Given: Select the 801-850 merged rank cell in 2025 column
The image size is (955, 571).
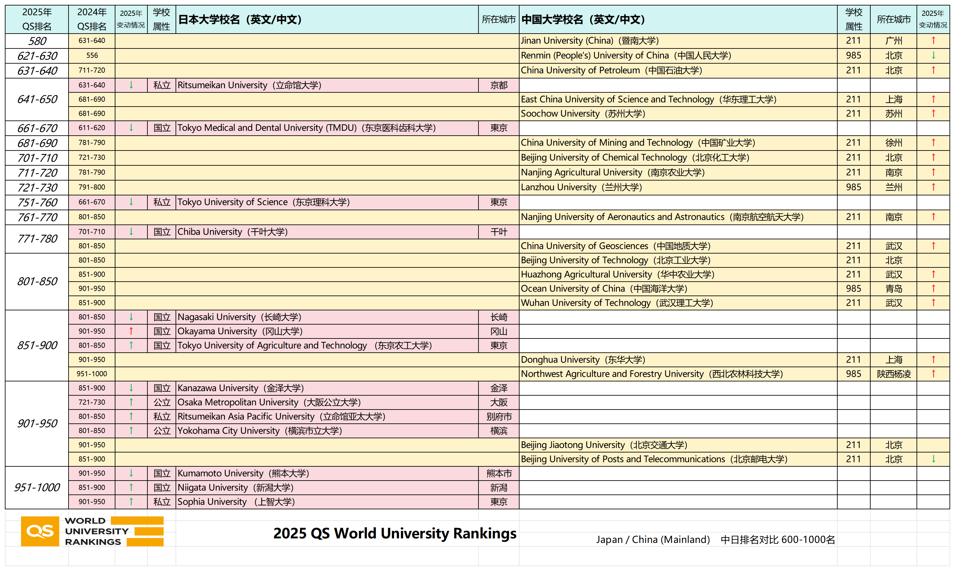Looking at the screenshot, I should pyautogui.click(x=37, y=282).
